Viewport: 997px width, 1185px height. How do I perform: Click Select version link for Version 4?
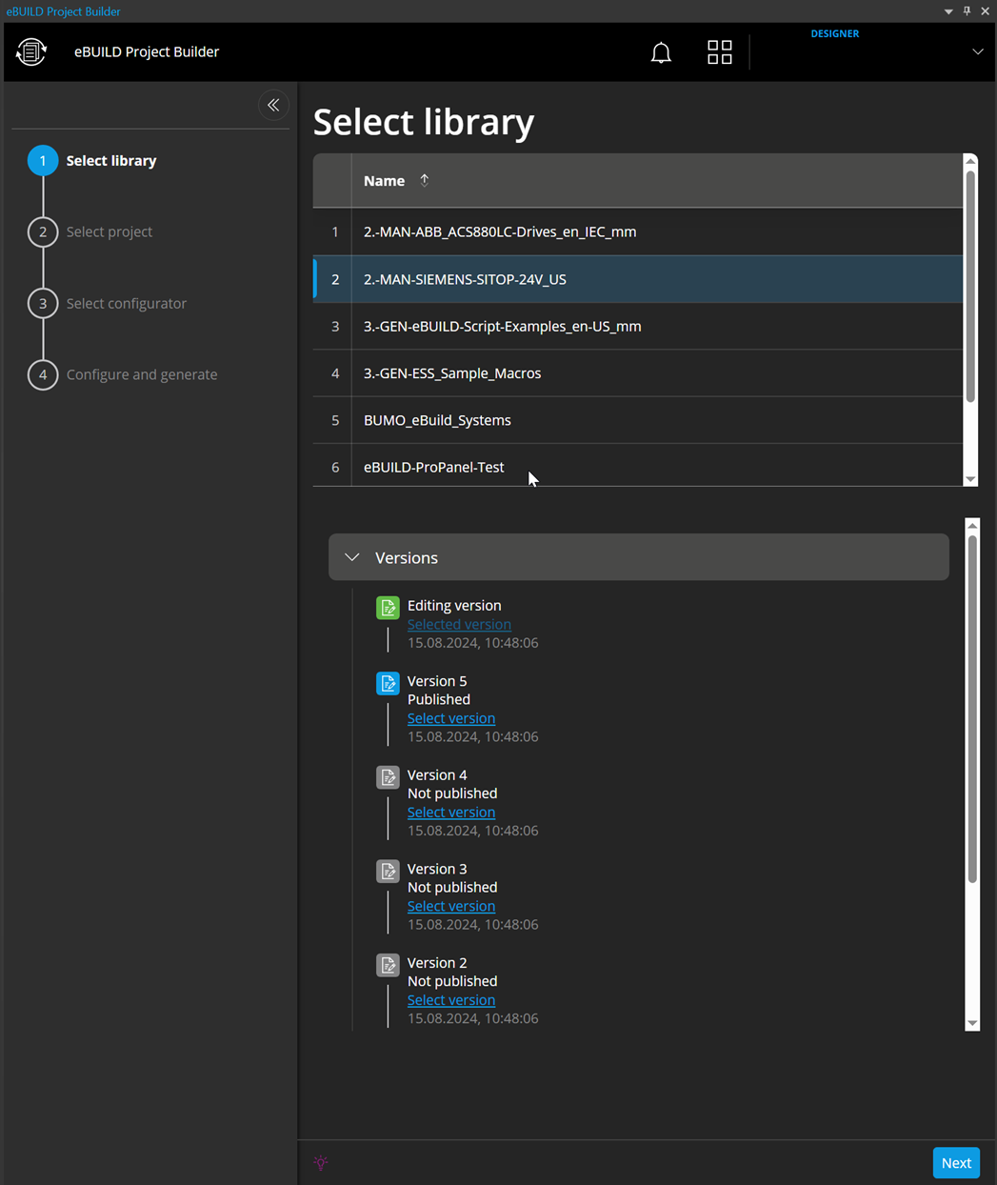(x=451, y=812)
